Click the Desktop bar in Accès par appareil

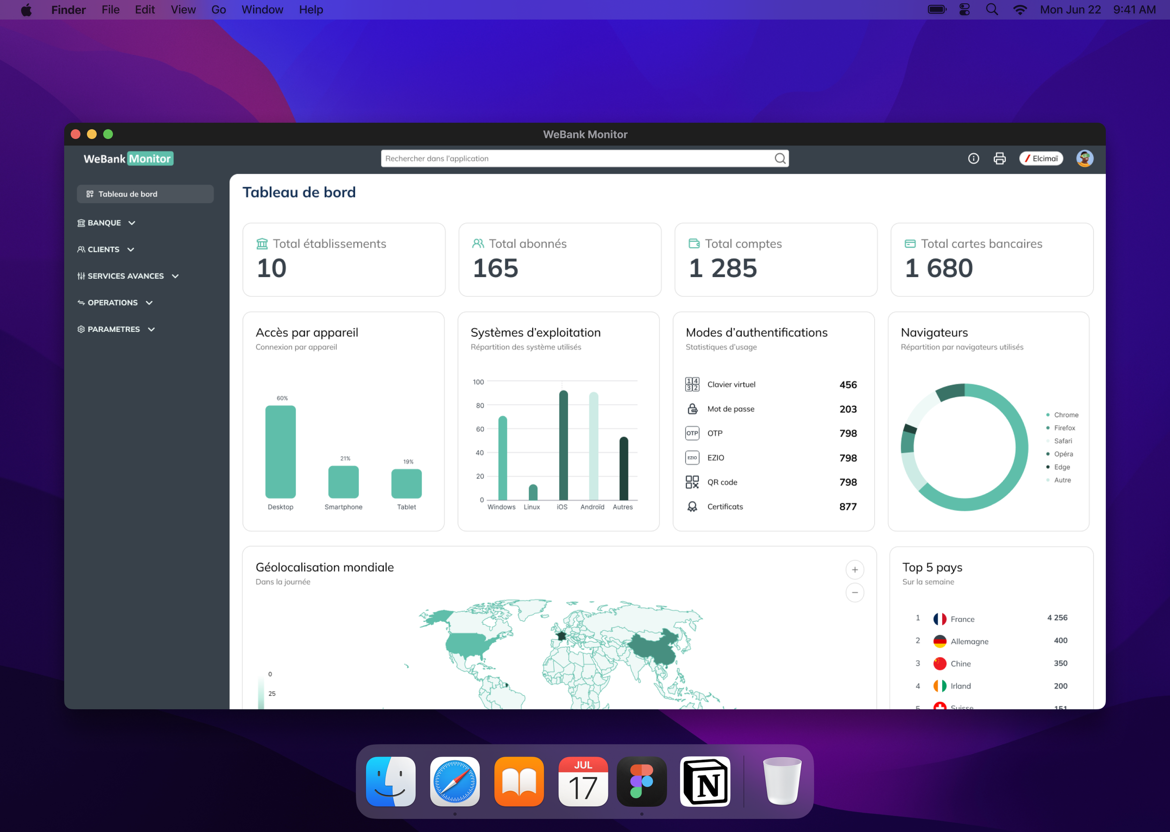(280, 452)
